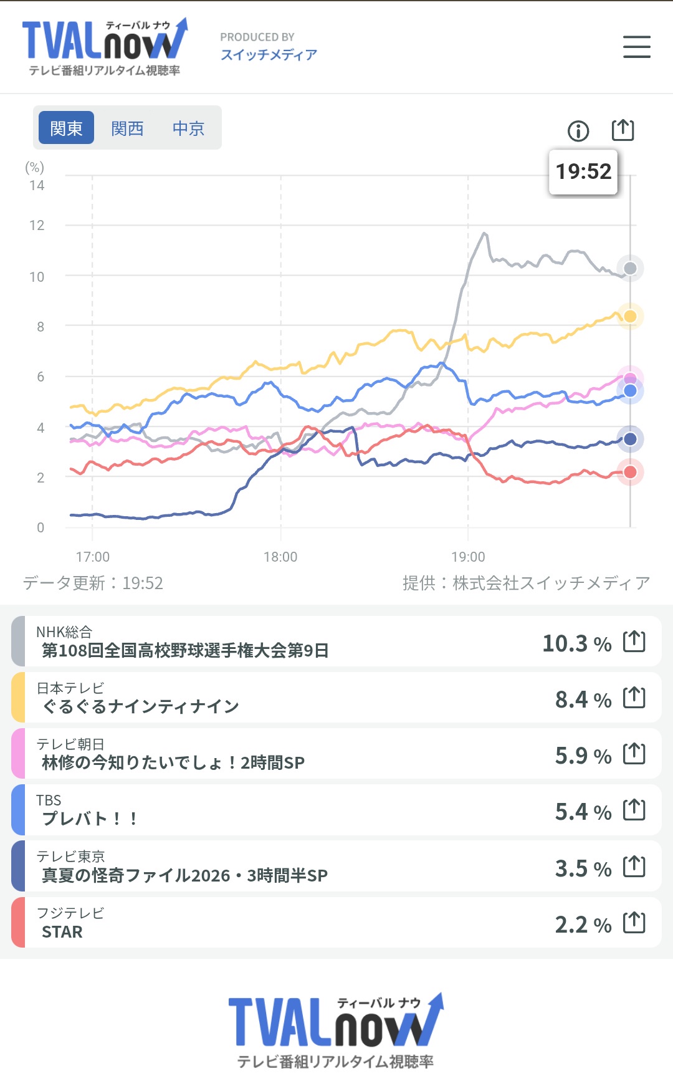Share the TBS プレバト 5.4% rating
The width and height of the screenshot is (673, 1086).
634,810
